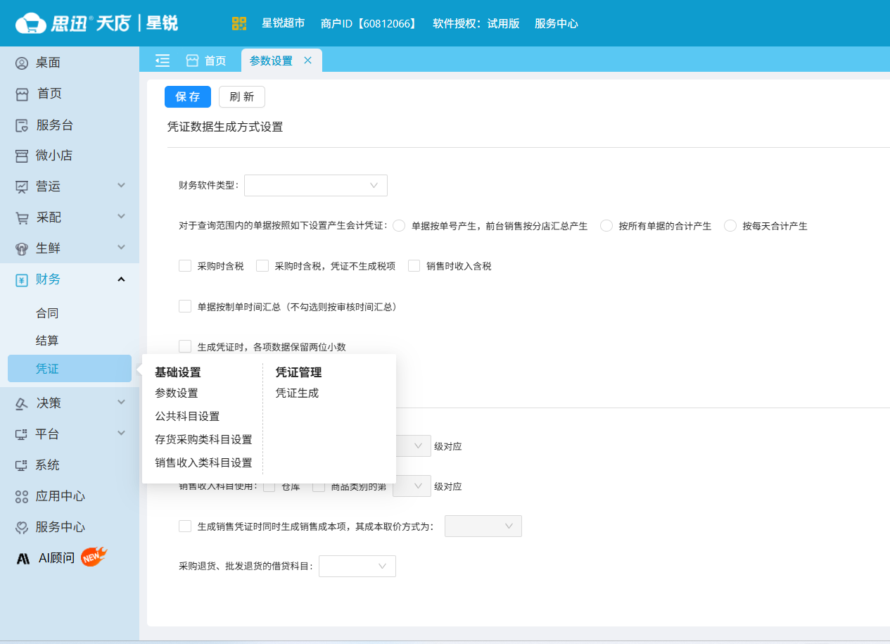890x644 pixels.
Task: Close the 参数设置 tab
Action: 307,61
